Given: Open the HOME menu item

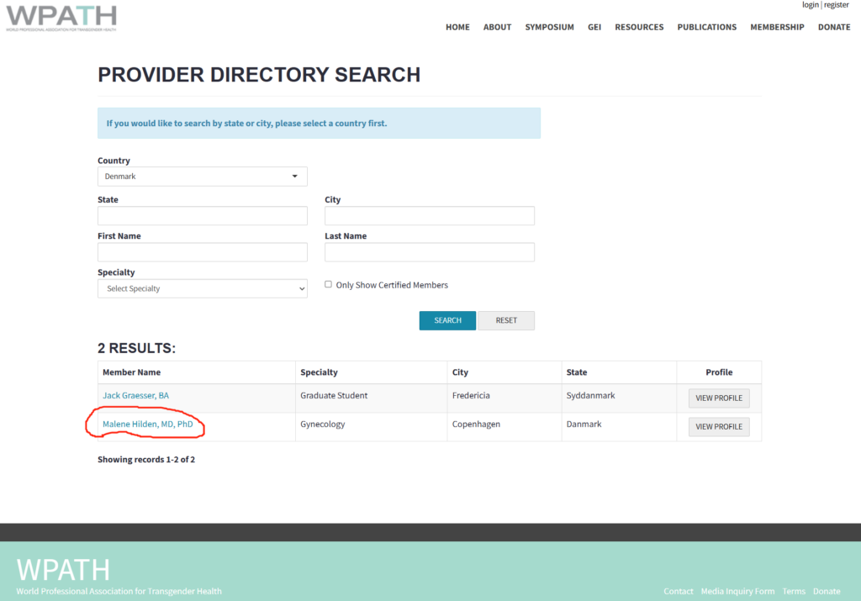Looking at the screenshot, I should 457,27.
